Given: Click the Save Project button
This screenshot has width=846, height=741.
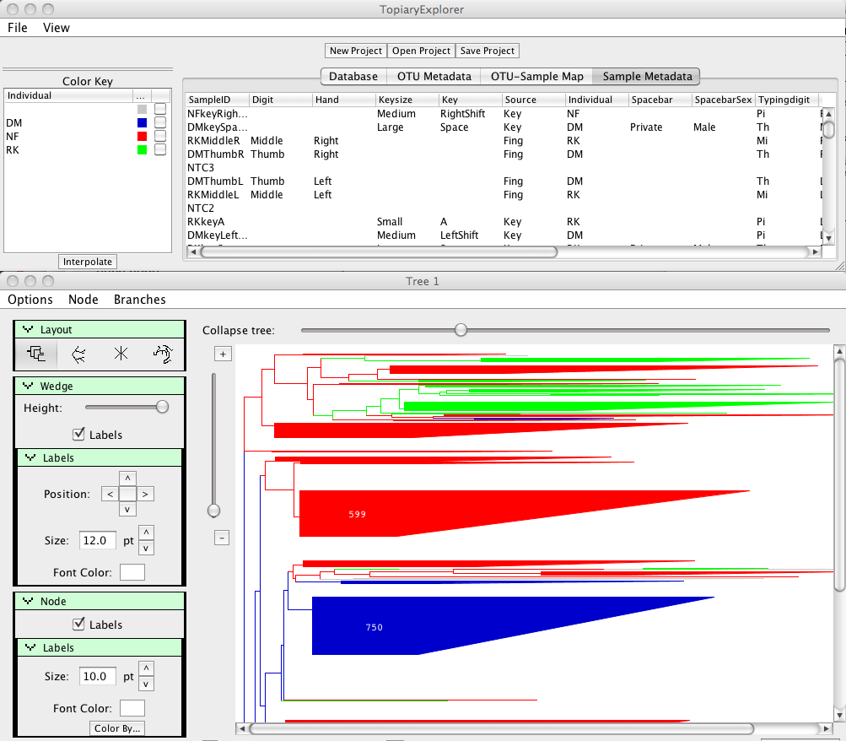Looking at the screenshot, I should [x=488, y=51].
